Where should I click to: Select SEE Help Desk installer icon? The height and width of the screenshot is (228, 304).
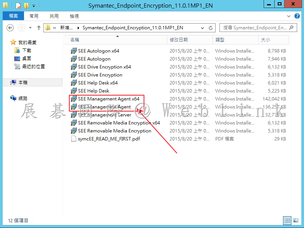(x=74, y=91)
